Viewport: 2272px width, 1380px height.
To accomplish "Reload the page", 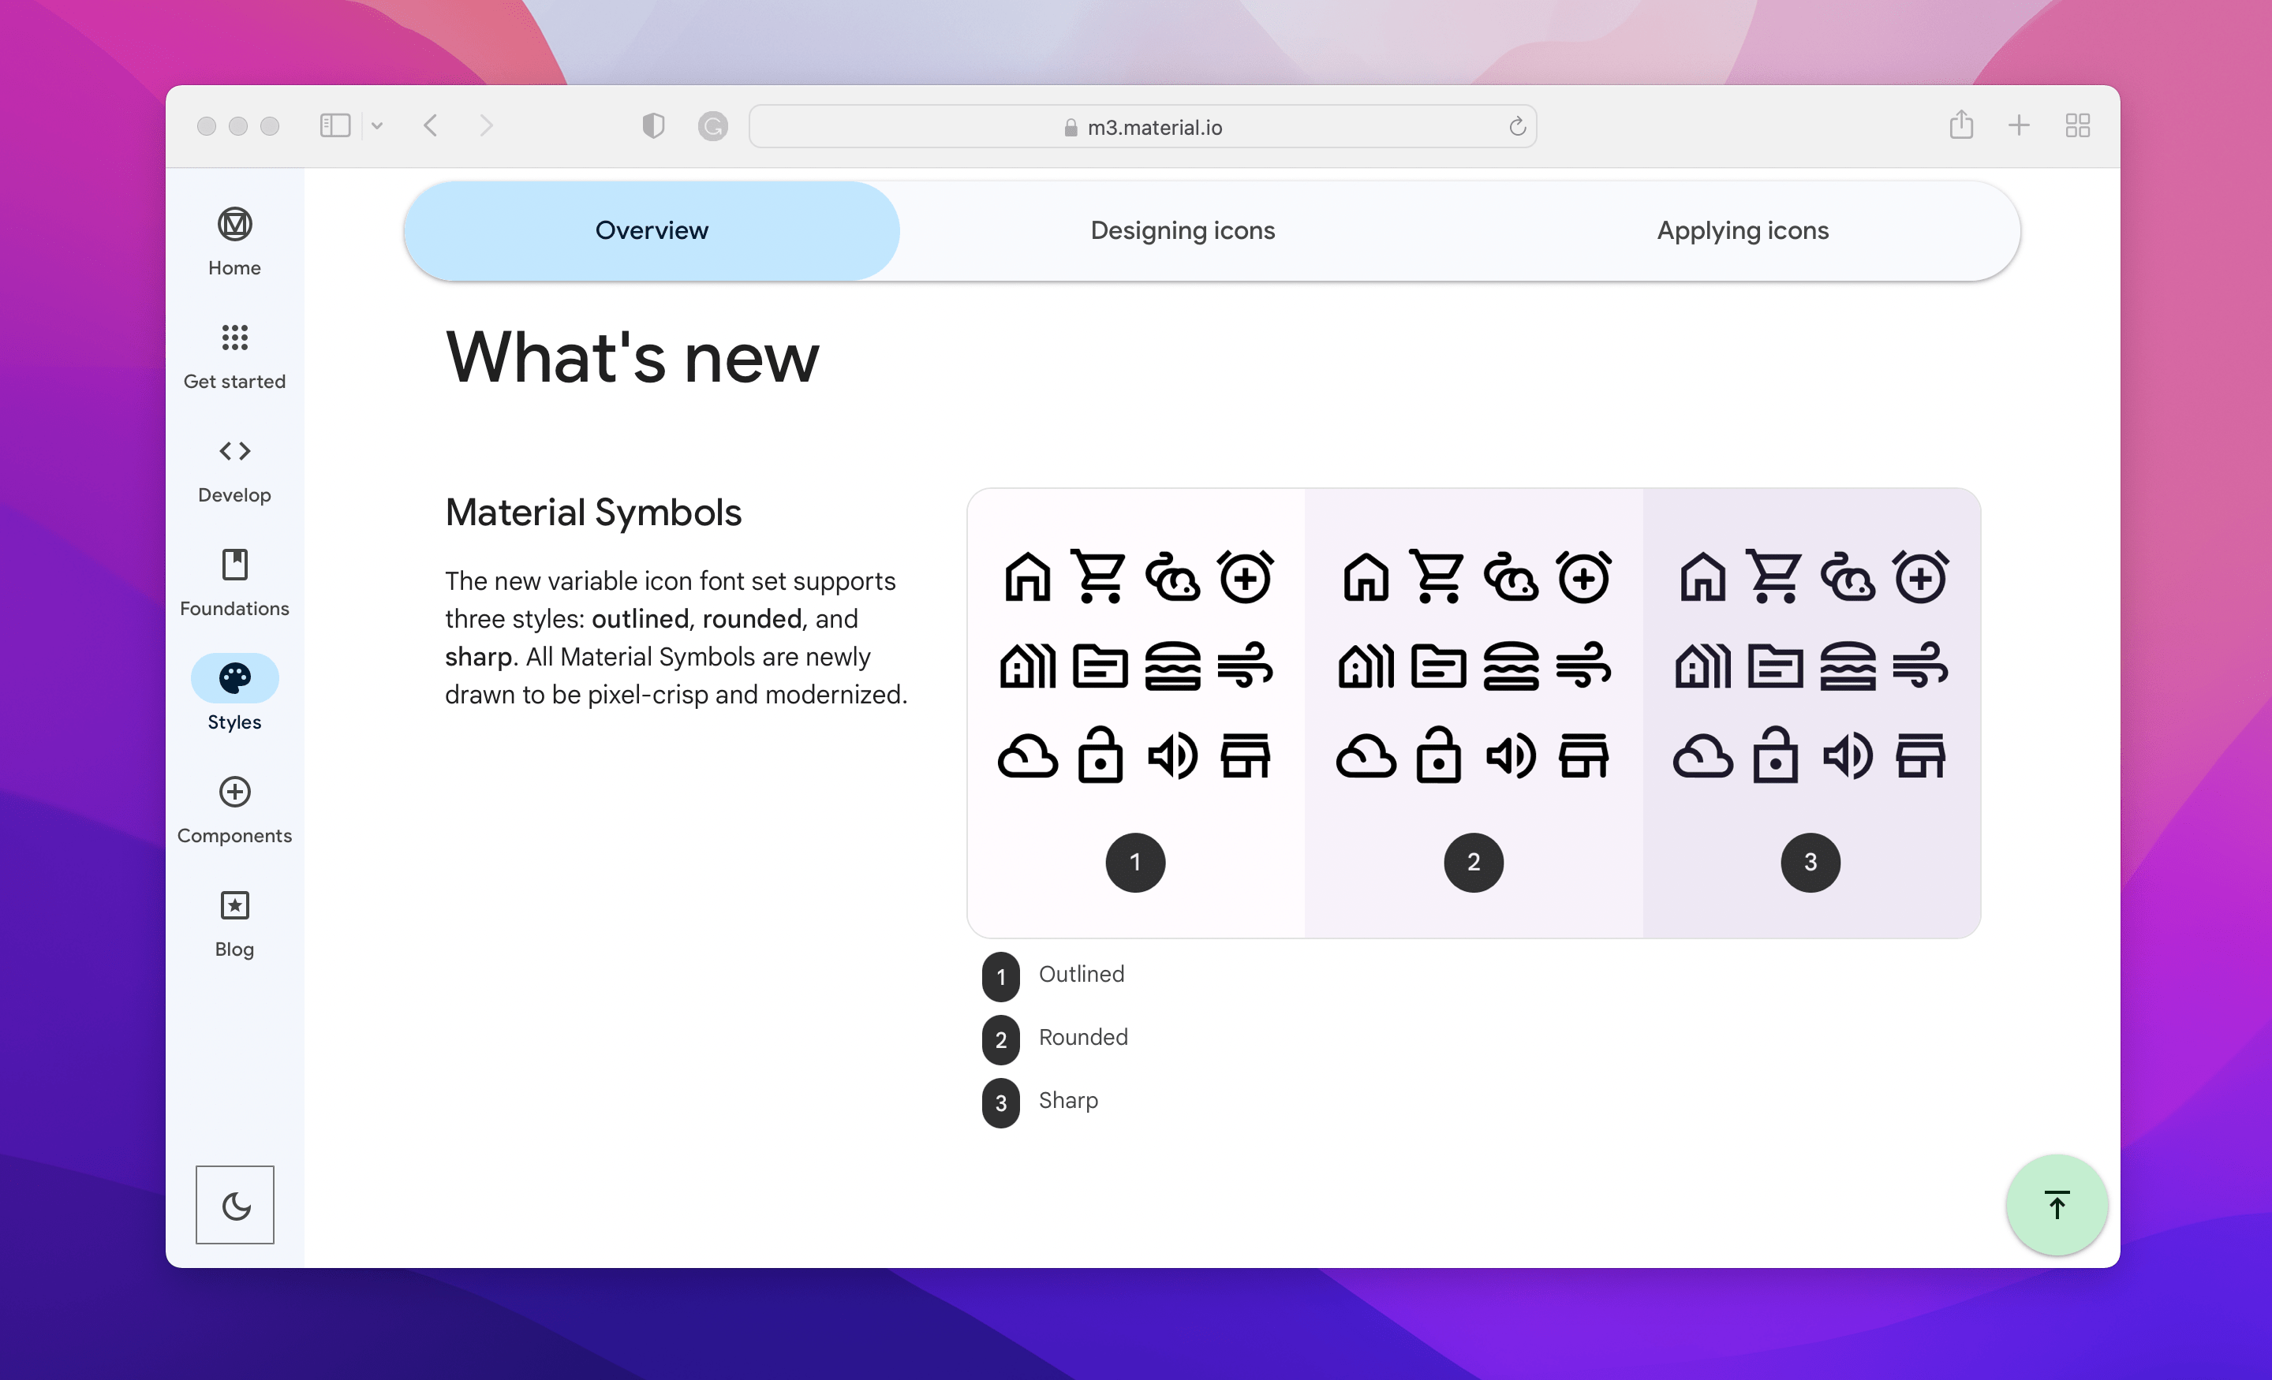I will pos(1517,126).
